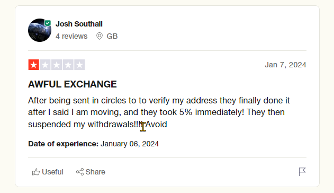Click the '4 reviews' count text
334x193 pixels.
(x=71, y=36)
